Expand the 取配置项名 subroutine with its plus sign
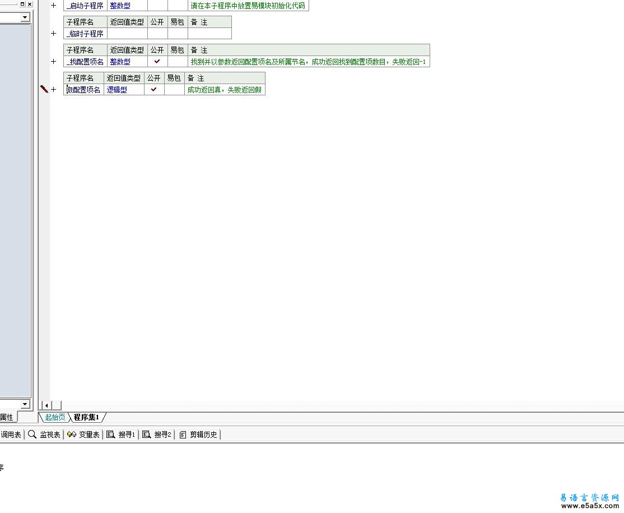The height and width of the screenshot is (513, 624). point(54,90)
